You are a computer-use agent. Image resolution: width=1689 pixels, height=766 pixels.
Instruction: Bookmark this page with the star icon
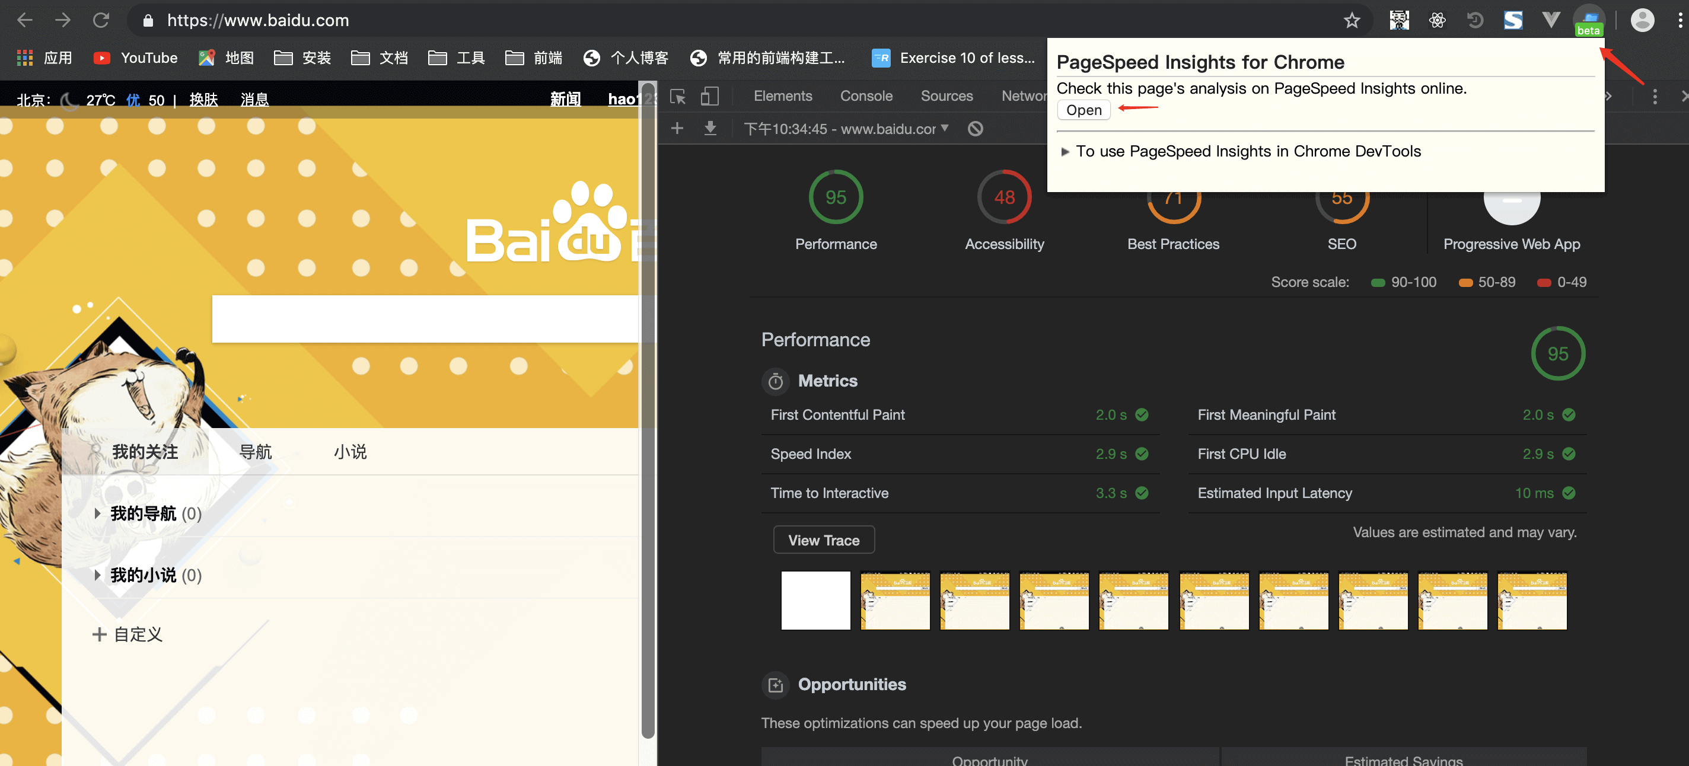pyautogui.click(x=1352, y=20)
